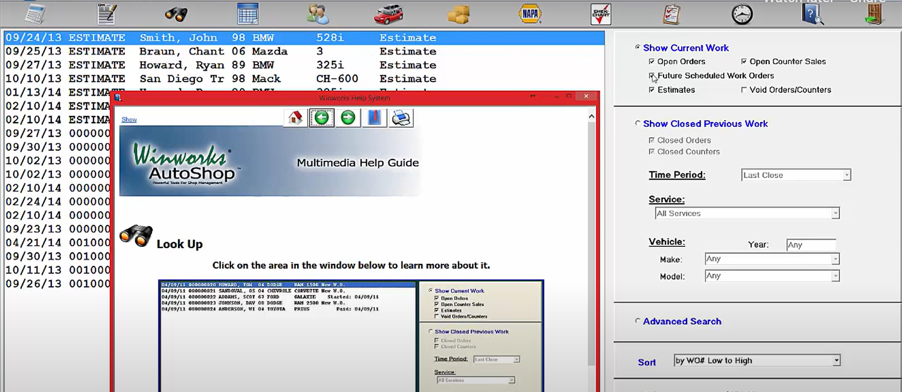
Task: Toggle the Closed Counters checkbox
Action: [651, 152]
